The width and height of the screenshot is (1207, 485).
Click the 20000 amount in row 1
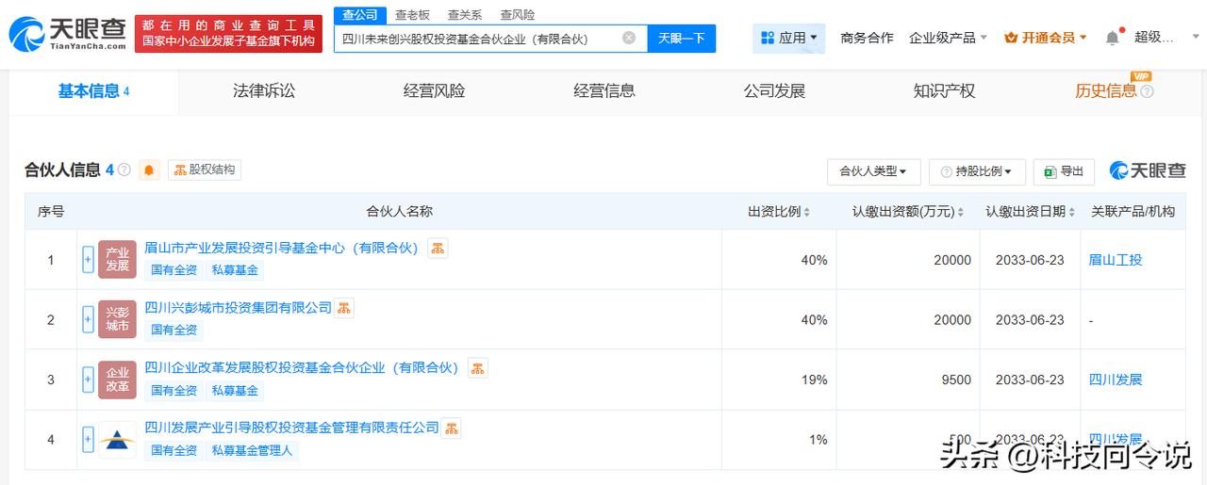(952, 259)
